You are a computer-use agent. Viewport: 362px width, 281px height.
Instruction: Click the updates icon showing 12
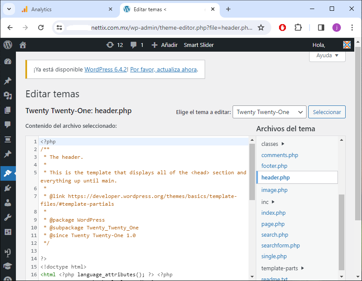click(114, 45)
